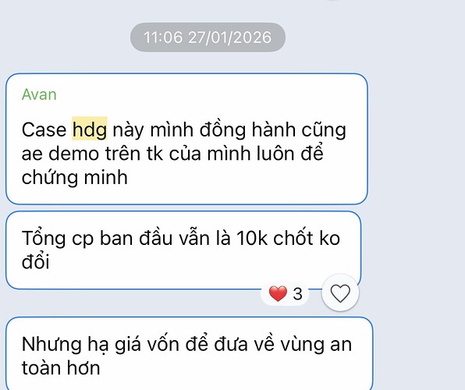
Task: Open the red heart reaction list
Action: pyautogui.click(x=285, y=293)
